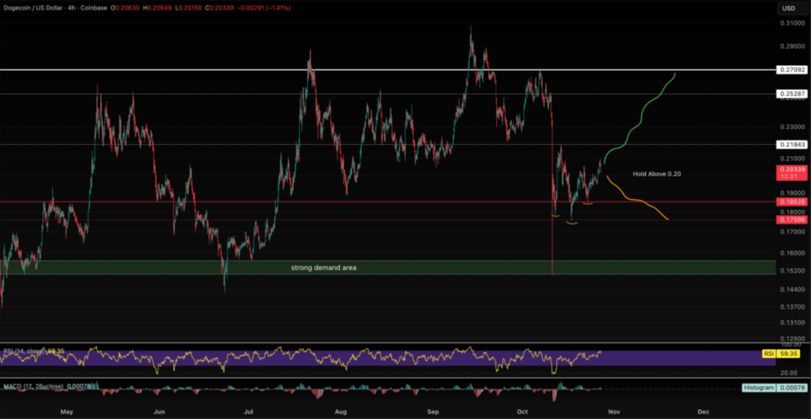Select the red 0.18528 support label
Screen dimensions: 811x419
[791, 202]
